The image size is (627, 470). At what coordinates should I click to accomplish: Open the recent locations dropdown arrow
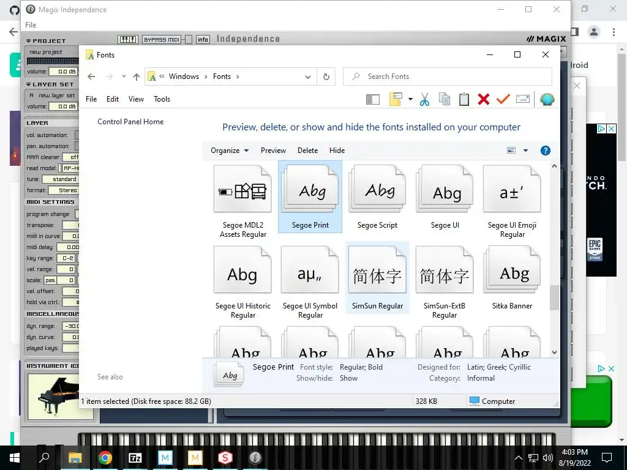(124, 76)
